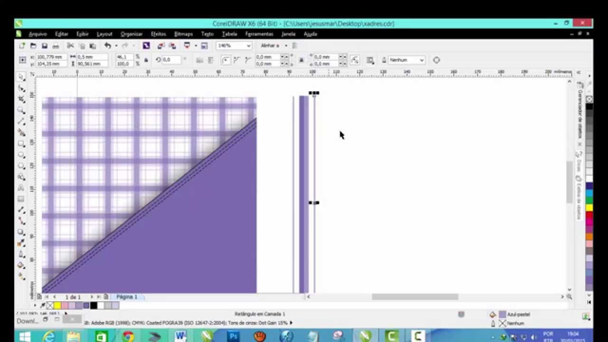608x342 pixels.
Task: Open the Editar menu
Action: [x=61, y=34]
